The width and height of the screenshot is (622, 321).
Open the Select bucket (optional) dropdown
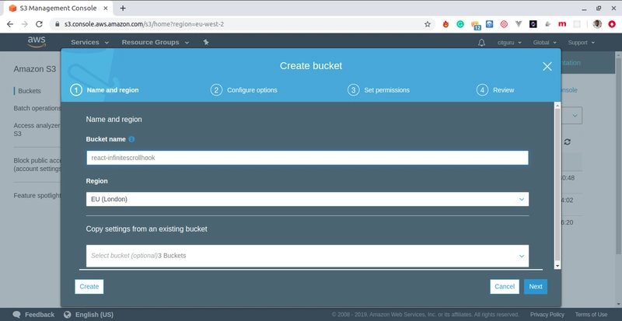(x=307, y=256)
